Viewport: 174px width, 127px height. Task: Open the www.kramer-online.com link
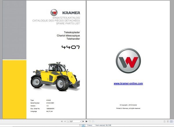pos(128,83)
